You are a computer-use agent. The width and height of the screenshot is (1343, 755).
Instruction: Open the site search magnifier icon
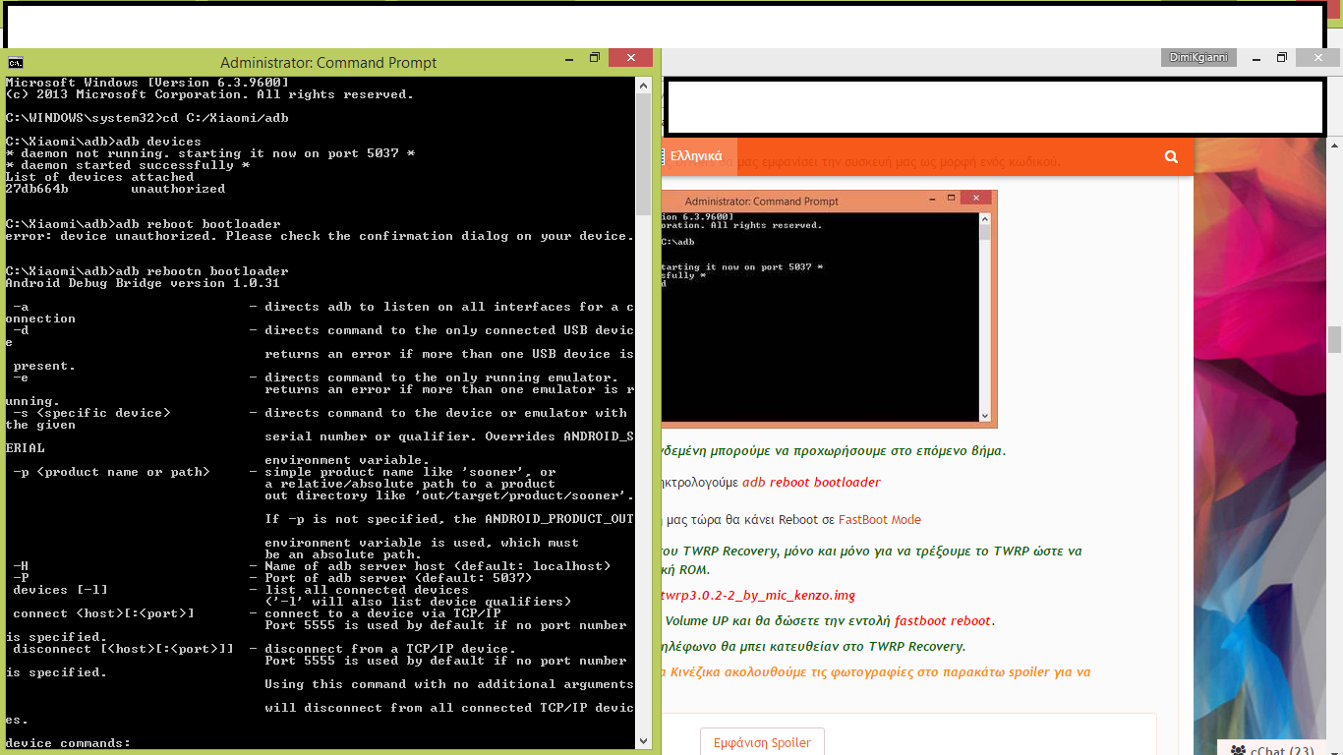pos(1170,156)
